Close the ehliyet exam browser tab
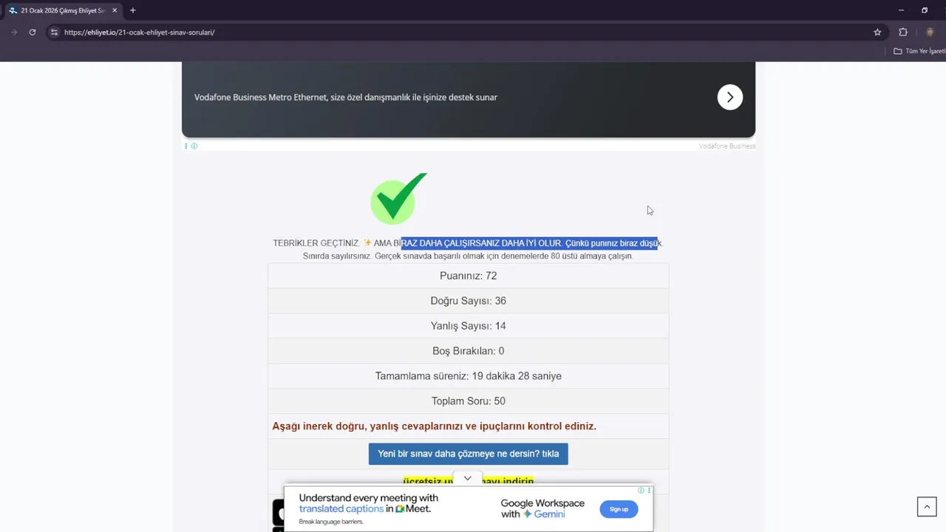This screenshot has height=532, width=946. click(115, 10)
